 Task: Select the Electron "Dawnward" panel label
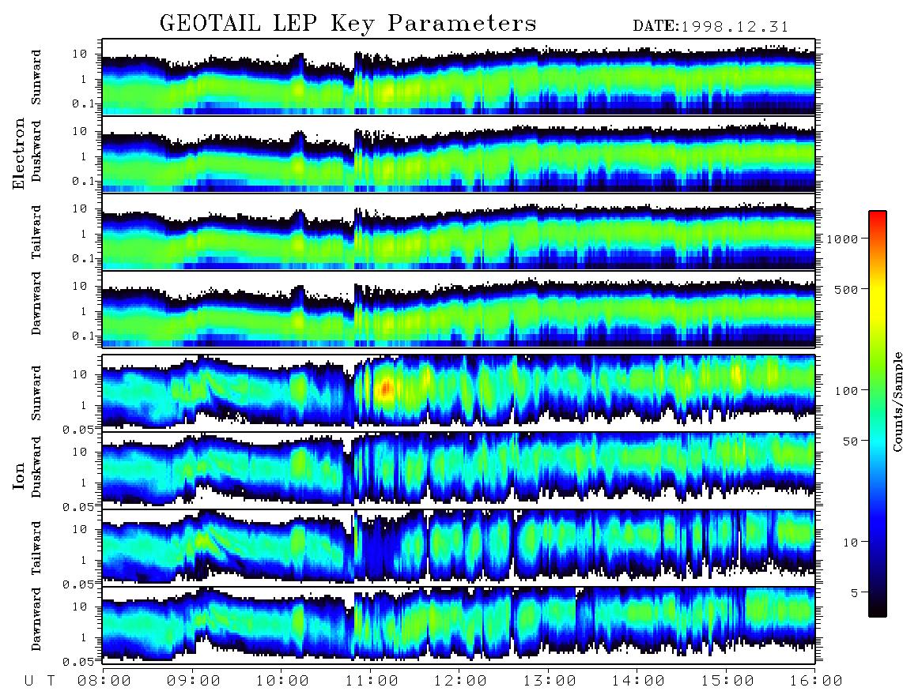coord(36,304)
